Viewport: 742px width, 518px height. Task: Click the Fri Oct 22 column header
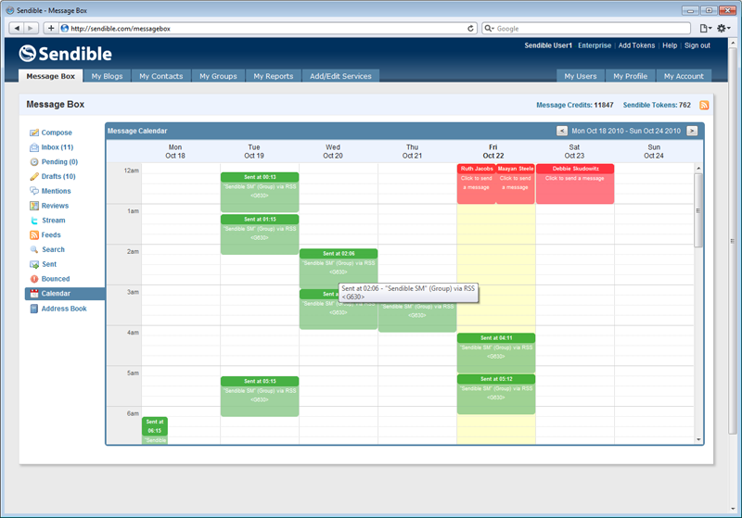click(x=493, y=151)
